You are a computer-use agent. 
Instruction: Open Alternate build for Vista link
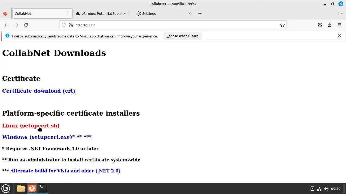pyautogui.click(x=65, y=171)
